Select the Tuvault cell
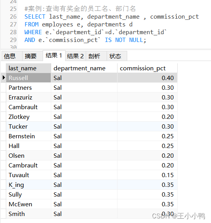The image size is (211, 223). 28,175
